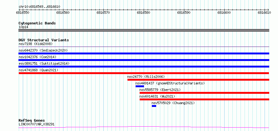Click the thin line for nsv7198
The height and width of the screenshot is (131, 278).
(144, 47)
